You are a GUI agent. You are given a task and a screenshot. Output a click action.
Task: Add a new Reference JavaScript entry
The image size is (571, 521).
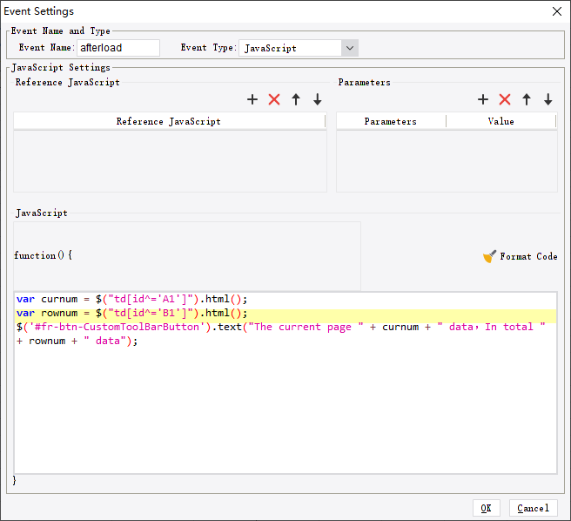pos(252,100)
